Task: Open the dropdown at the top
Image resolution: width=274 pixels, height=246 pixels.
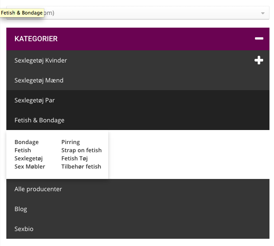Action: tap(263, 13)
